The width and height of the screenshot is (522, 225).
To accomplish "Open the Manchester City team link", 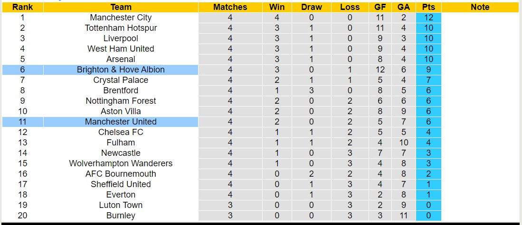I will [x=121, y=18].
